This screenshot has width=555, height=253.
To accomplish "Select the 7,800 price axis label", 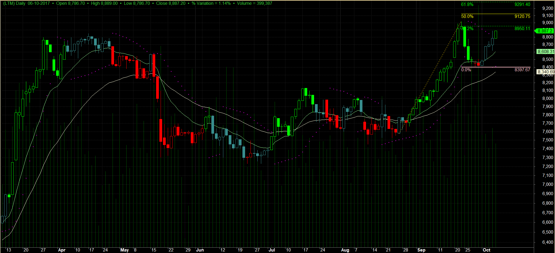I will click(548, 115).
